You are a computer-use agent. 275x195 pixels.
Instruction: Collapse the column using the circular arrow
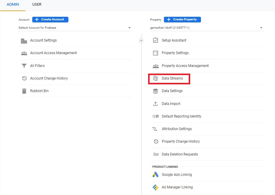click(x=141, y=41)
